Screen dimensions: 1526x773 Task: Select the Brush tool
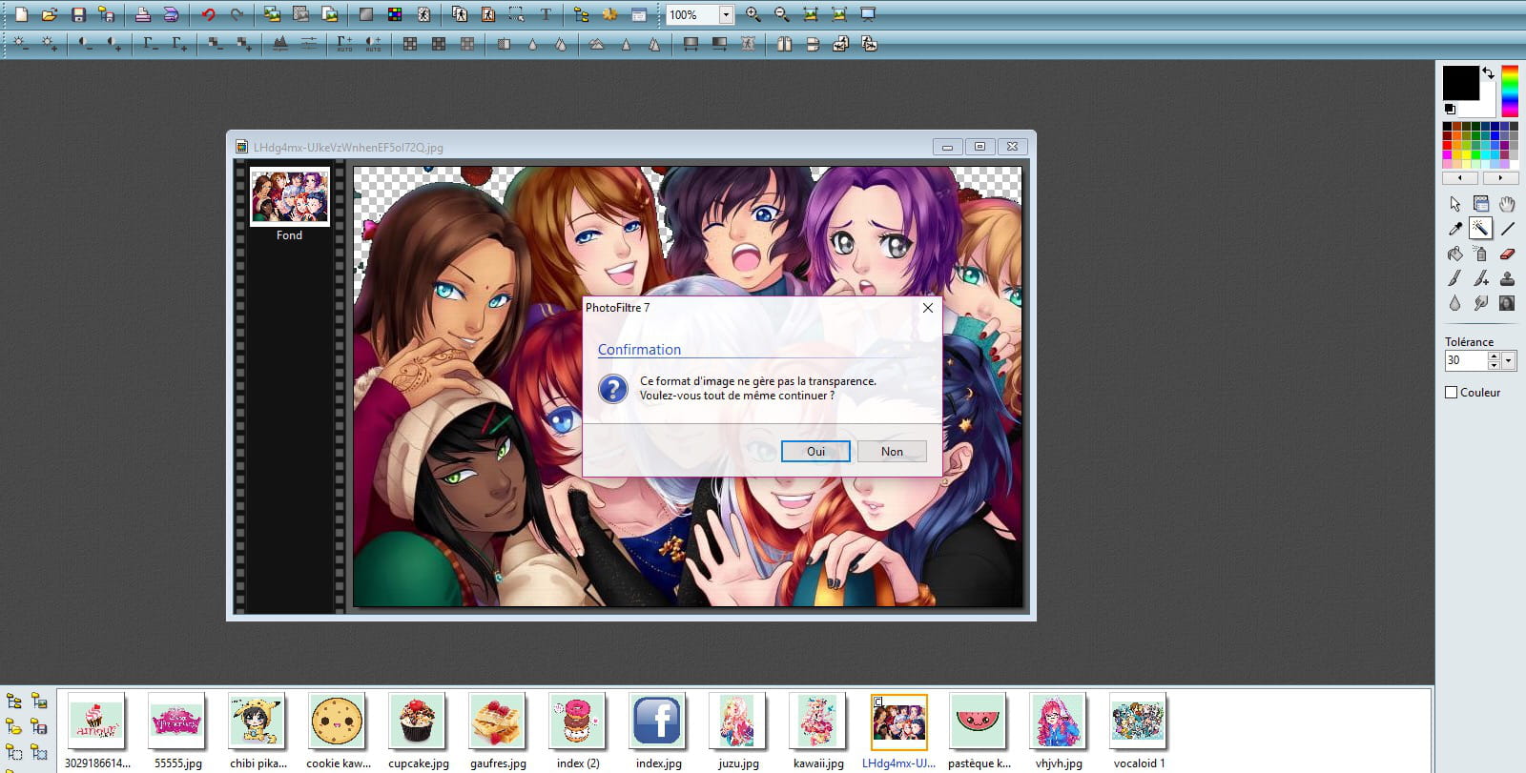click(1454, 278)
